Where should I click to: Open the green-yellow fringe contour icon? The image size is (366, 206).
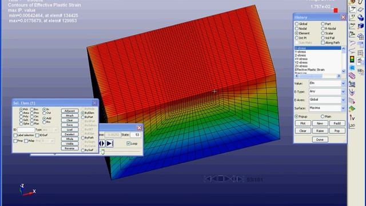tap(352, 109)
